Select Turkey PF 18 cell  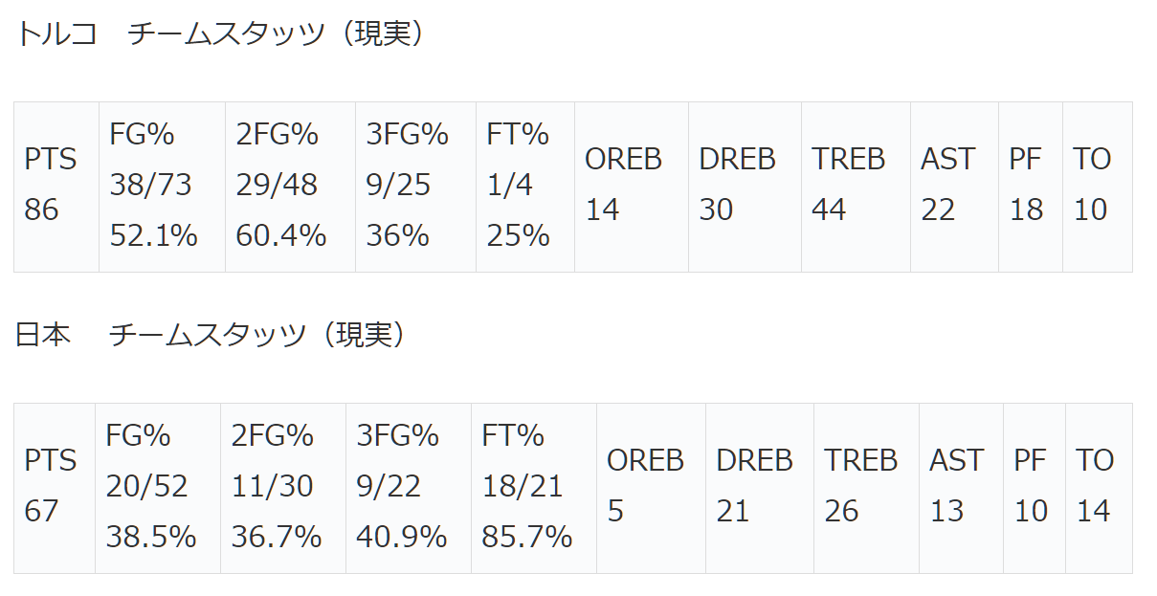point(1031,187)
